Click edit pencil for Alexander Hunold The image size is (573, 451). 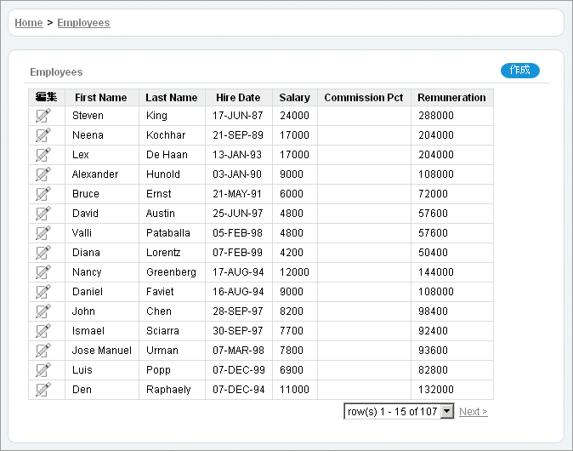43,174
